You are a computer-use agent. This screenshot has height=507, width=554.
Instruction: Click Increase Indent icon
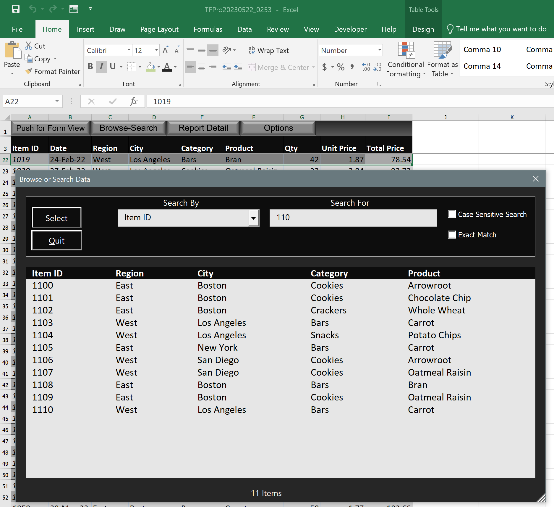(238, 67)
